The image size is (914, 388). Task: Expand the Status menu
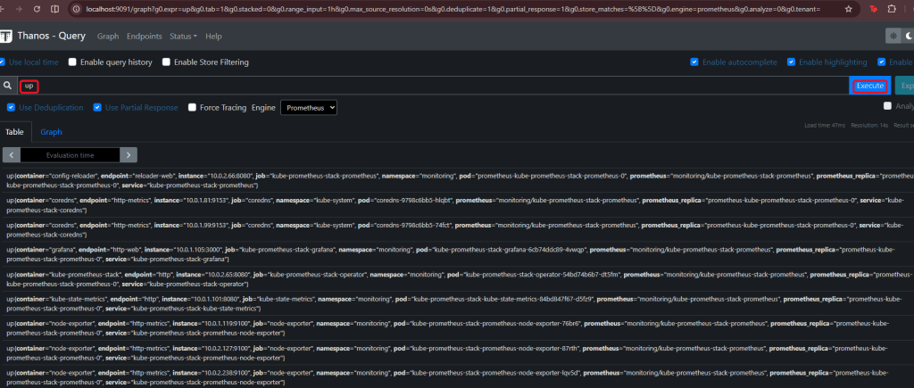click(x=183, y=36)
